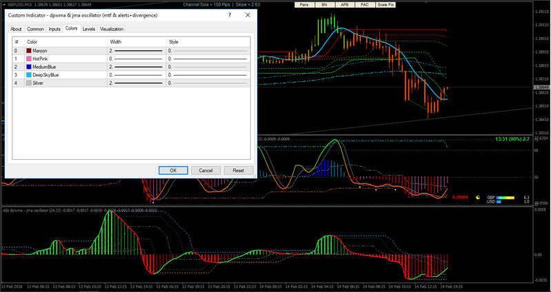Click the Pairs button on chart

pos(304,4)
